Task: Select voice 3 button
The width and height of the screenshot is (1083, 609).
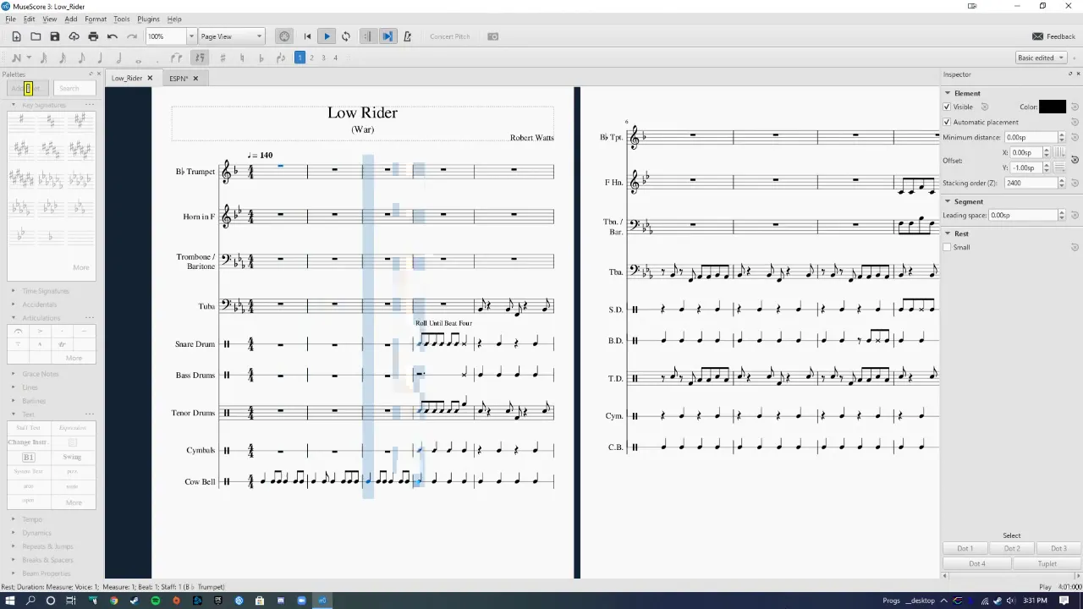Action: click(323, 58)
